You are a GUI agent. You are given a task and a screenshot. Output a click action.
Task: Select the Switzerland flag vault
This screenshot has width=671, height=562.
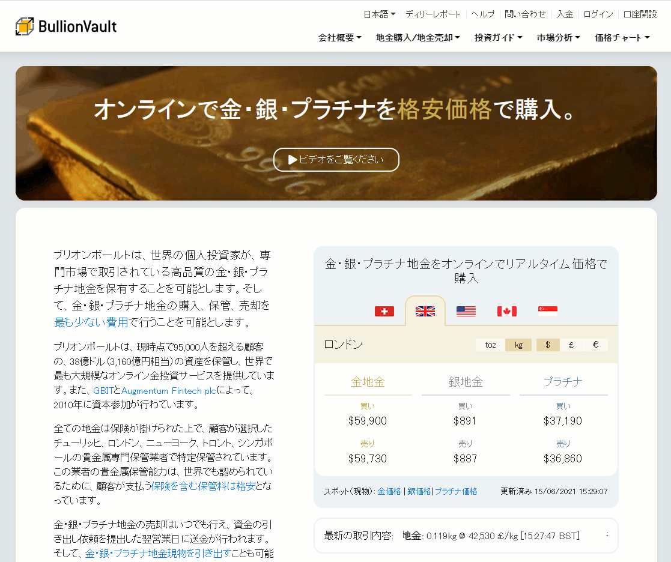click(384, 311)
